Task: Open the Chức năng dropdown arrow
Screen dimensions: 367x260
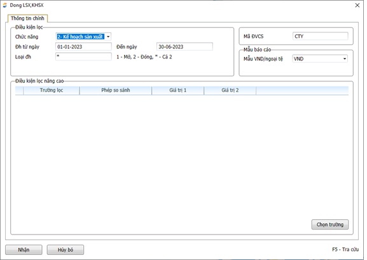Action: 108,37
